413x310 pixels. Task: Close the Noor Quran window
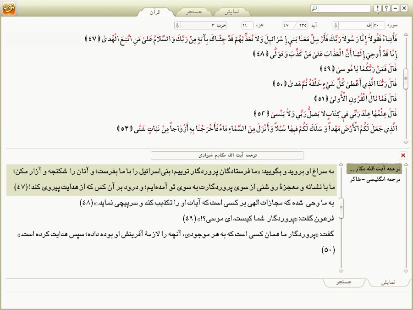pyautogui.click(x=404, y=8)
